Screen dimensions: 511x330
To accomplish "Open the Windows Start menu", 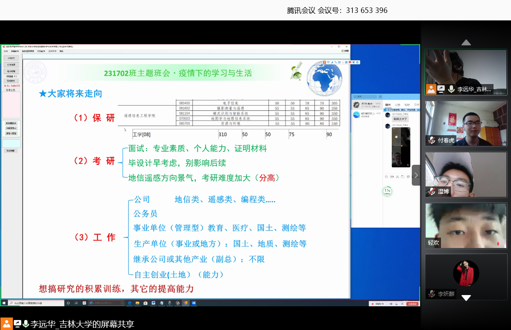I will tap(4, 303).
